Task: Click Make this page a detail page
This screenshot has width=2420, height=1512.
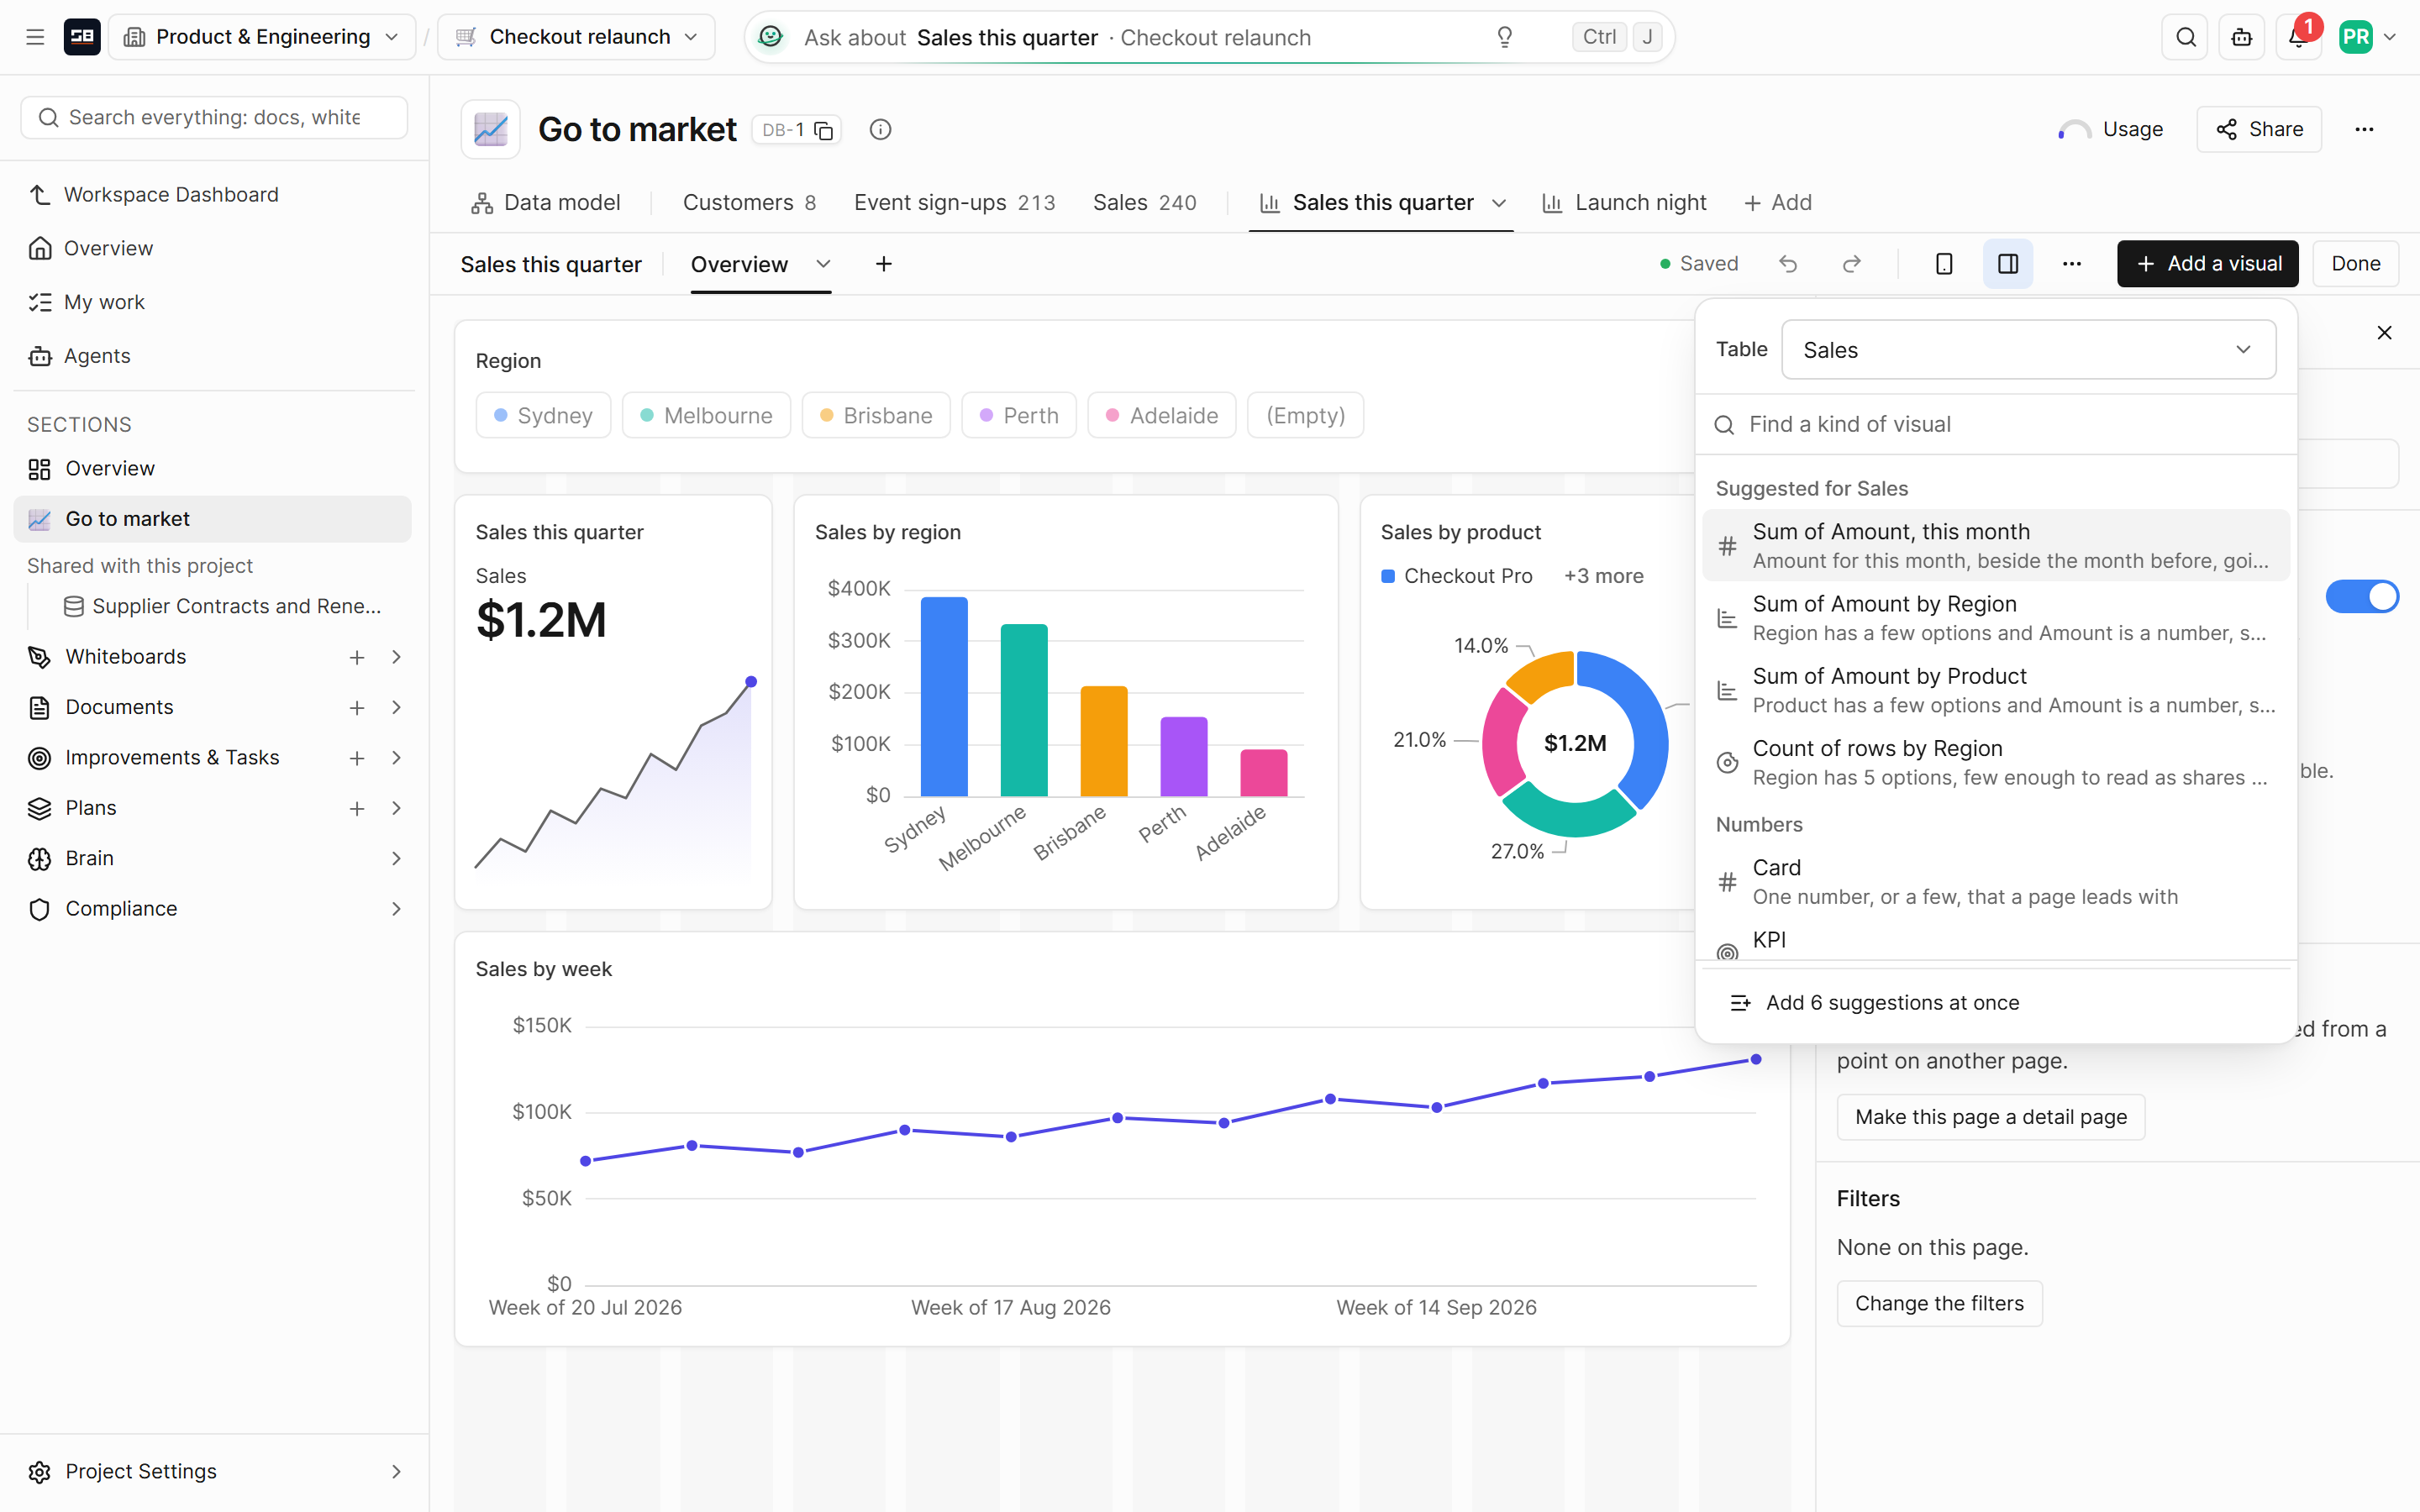Action: (x=1990, y=1117)
